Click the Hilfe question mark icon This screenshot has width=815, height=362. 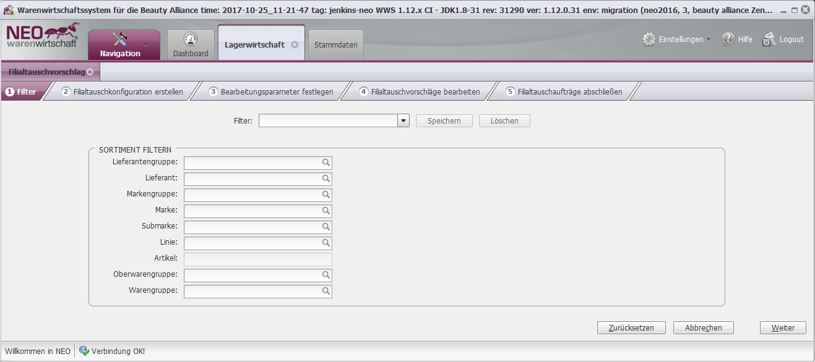(x=728, y=39)
